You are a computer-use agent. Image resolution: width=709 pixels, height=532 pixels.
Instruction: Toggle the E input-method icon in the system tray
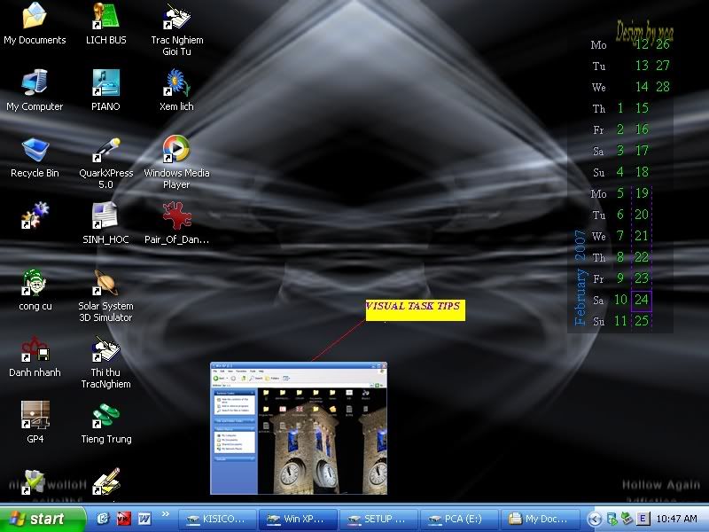[643, 519]
